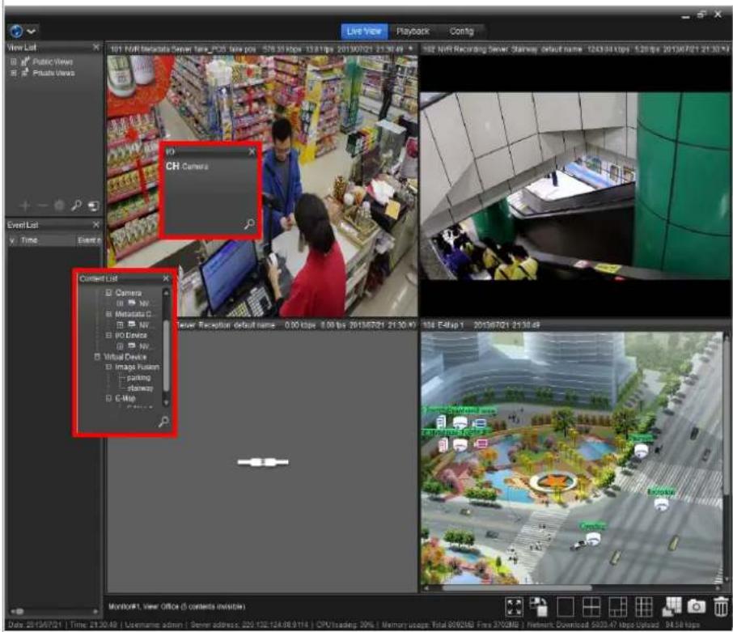The height and width of the screenshot is (632, 733).
Task: Switch to the Live View tab
Action: [364, 32]
